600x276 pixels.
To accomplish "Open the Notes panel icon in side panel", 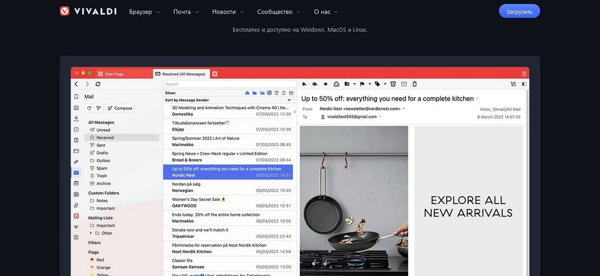I will (76, 140).
